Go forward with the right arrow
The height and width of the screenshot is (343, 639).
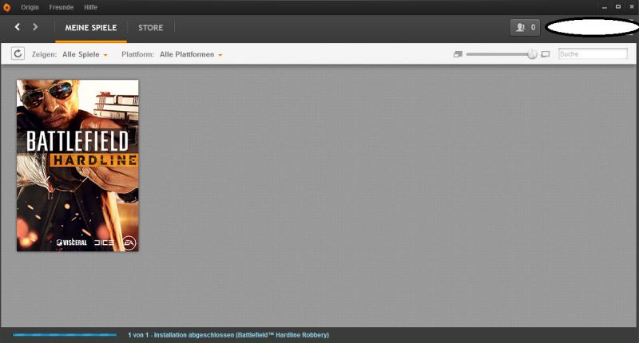click(x=35, y=27)
